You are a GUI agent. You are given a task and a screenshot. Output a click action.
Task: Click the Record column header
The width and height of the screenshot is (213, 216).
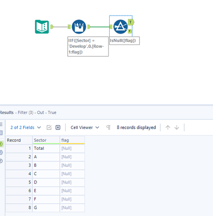click(x=19, y=140)
